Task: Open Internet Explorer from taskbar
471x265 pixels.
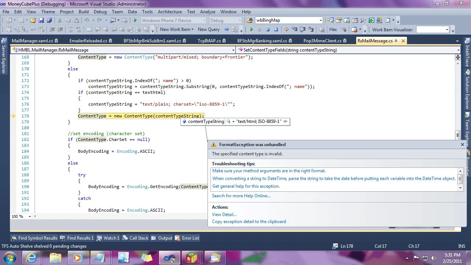Action: point(31,258)
